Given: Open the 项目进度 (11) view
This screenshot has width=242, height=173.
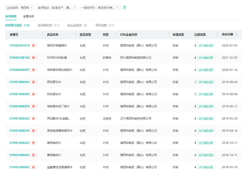Looking at the screenshot, I should pyautogui.click(x=105, y=25).
